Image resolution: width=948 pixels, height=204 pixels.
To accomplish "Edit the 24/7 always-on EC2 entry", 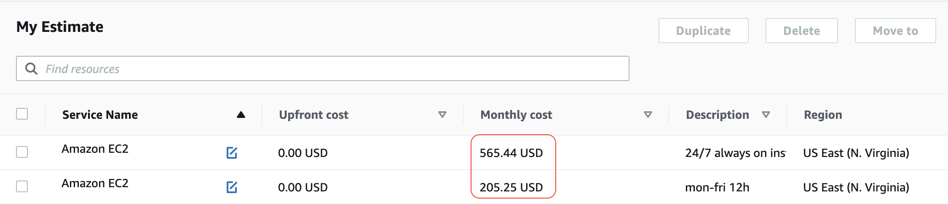I will pos(232,153).
